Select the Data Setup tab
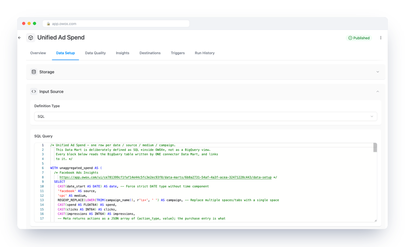Screen dimensions: 405x247 click(x=65, y=53)
